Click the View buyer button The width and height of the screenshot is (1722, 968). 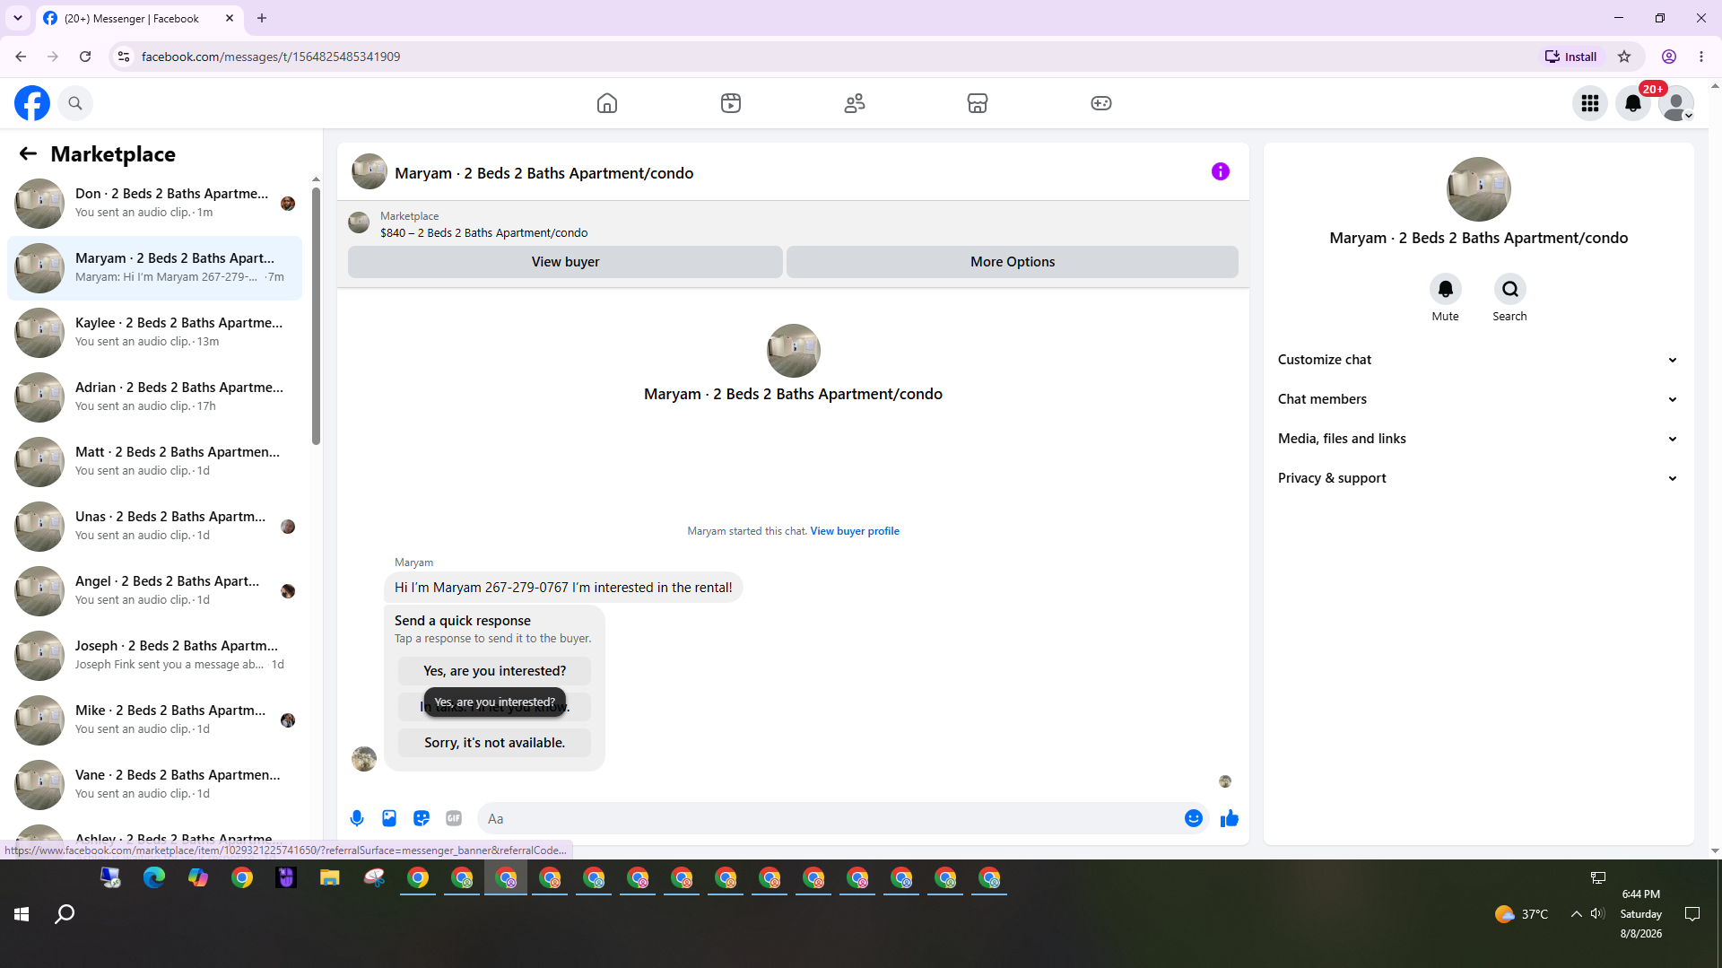[x=565, y=262]
